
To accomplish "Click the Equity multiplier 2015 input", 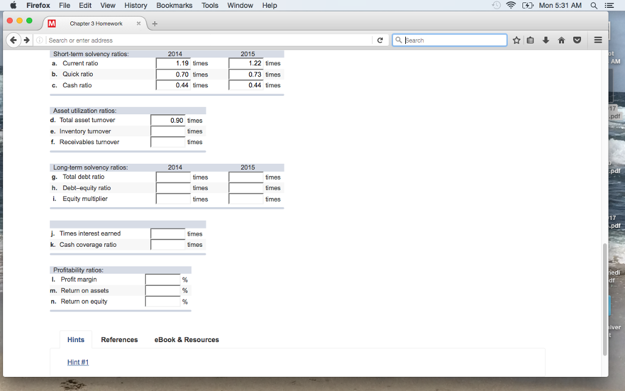I will coord(246,199).
